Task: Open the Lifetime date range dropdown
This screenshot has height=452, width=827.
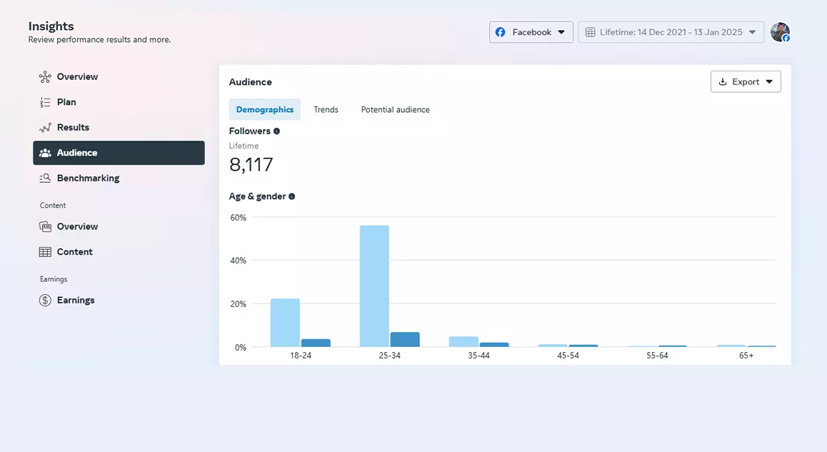Action: click(671, 32)
